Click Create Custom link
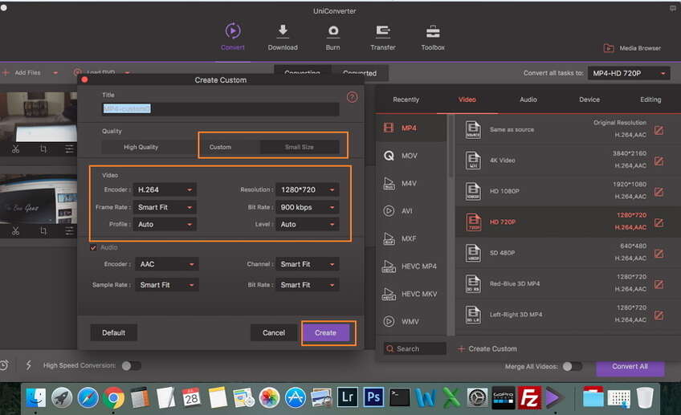Screen dimensions: 681x415 coord(487,348)
